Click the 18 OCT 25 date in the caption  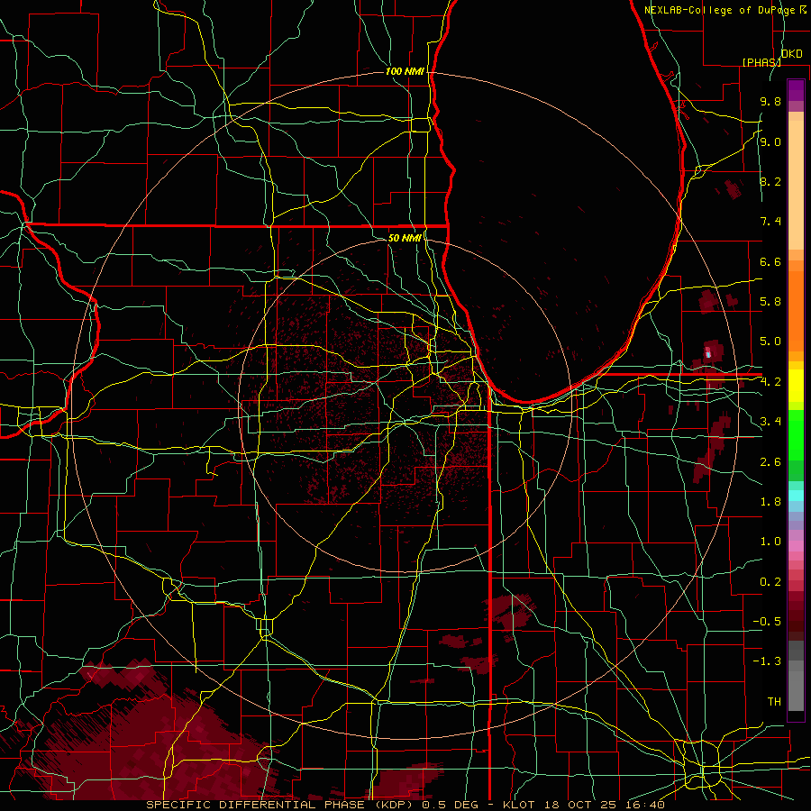[581, 805]
